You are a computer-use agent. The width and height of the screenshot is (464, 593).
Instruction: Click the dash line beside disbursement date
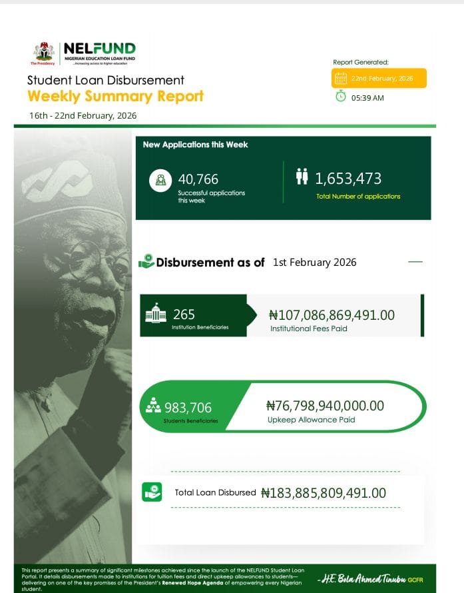tap(415, 262)
